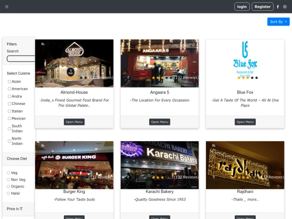Open the Instagram page icon
The image size is (292, 219).
point(285,6)
